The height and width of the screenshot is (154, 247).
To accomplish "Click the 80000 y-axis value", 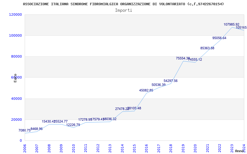I will click(x=16, y=56).
